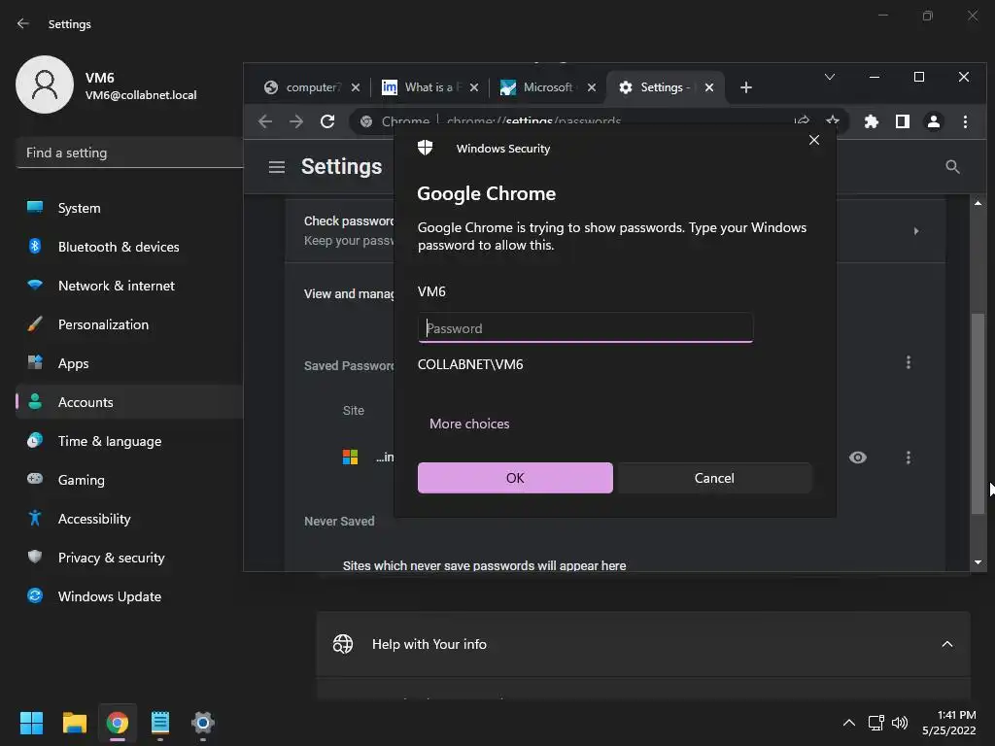Click OK in Windows Security dialog

click(515, 478)
